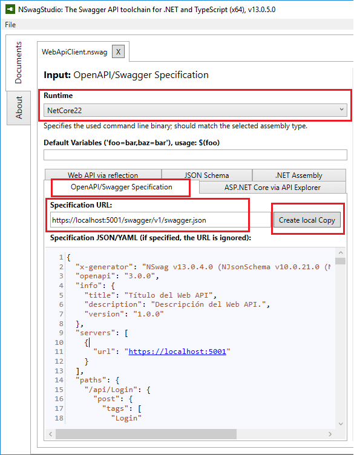Click the vertical scrollbar down arrow in editor
Image resolution: width=354 pixels, height=455 pixels.
pos(341,424)
